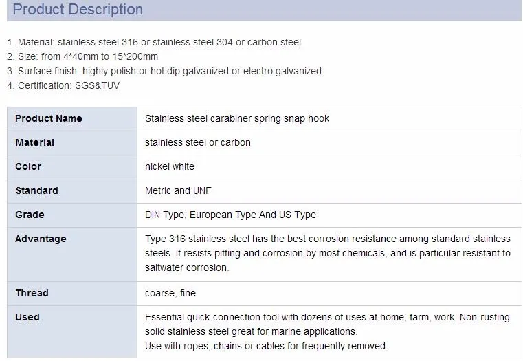
Task: Click the 'coarse, fine' value cell
Action: [170, 293]
